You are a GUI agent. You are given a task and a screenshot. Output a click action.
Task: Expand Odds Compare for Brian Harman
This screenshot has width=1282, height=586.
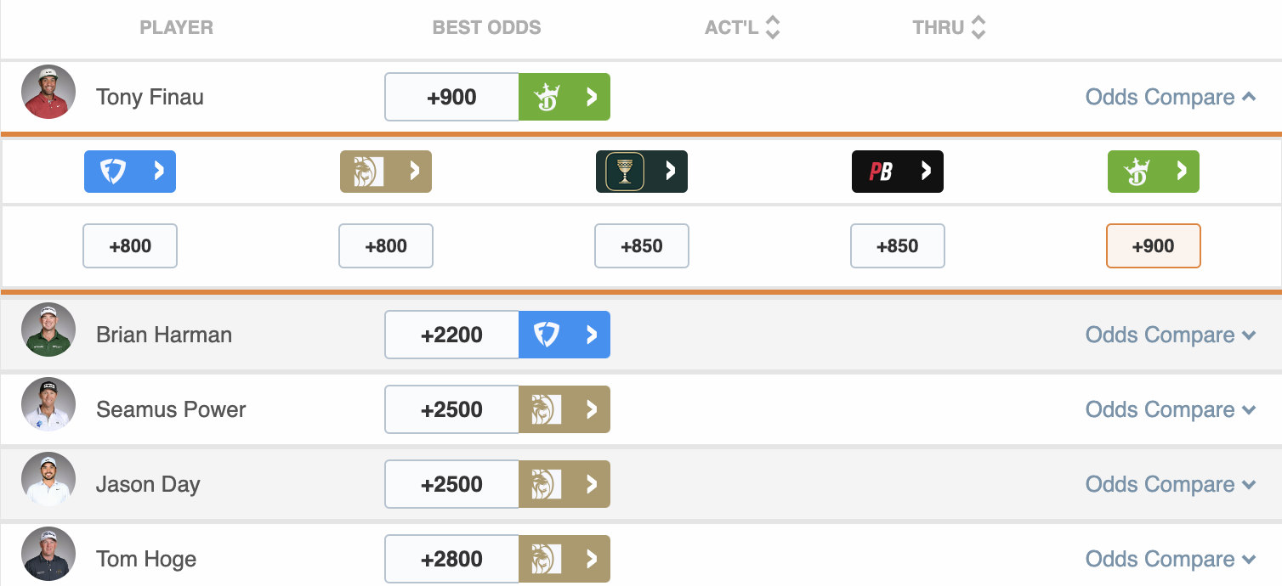1171,335
